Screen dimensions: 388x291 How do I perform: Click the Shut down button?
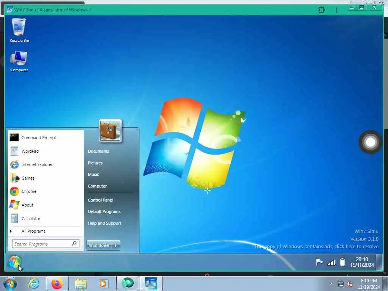(x=99, y=246)
